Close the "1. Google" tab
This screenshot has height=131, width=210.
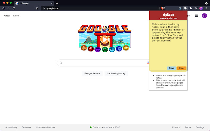pyautogui.click(x=52, y=3)
